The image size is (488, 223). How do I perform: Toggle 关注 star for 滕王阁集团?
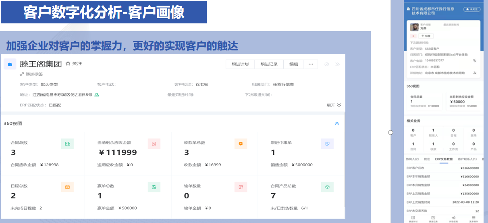(x=73, y=64)
